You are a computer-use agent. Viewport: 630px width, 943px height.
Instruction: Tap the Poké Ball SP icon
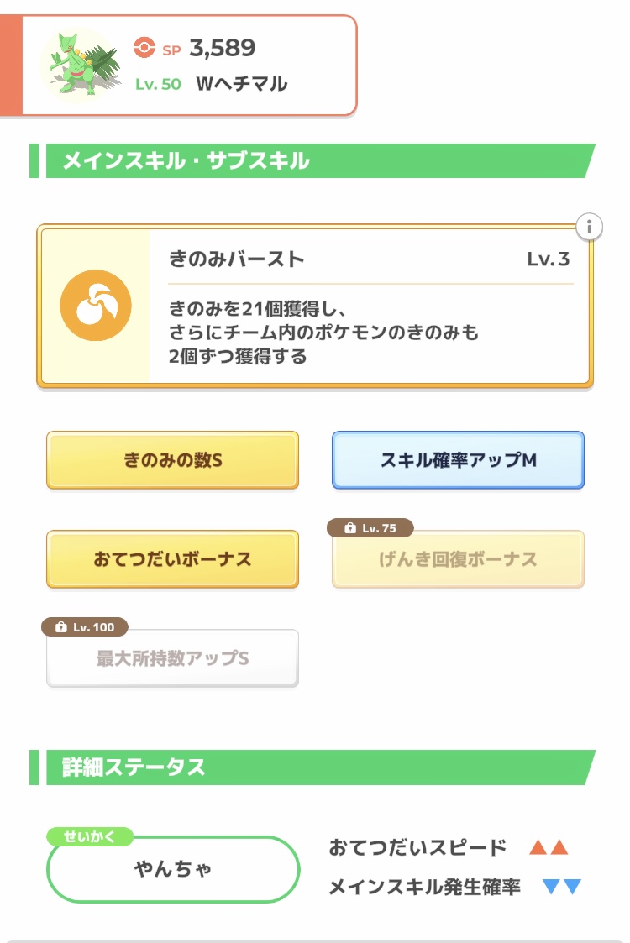(144, 49)
